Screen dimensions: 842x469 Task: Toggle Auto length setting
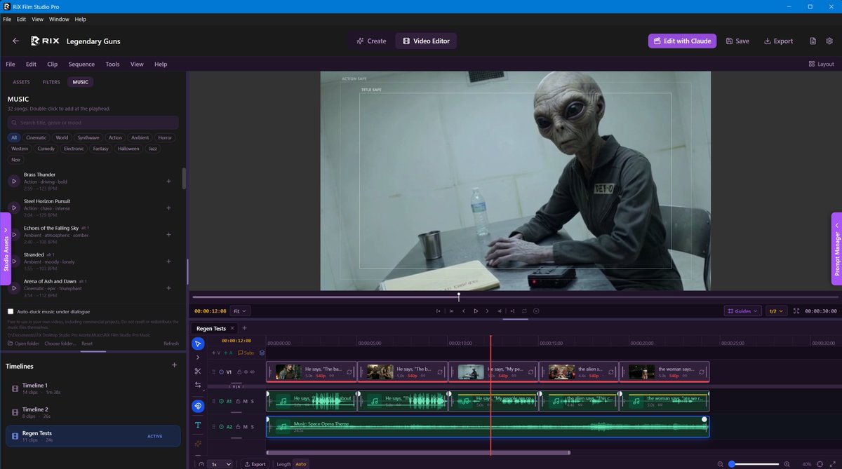pos(300,464)
